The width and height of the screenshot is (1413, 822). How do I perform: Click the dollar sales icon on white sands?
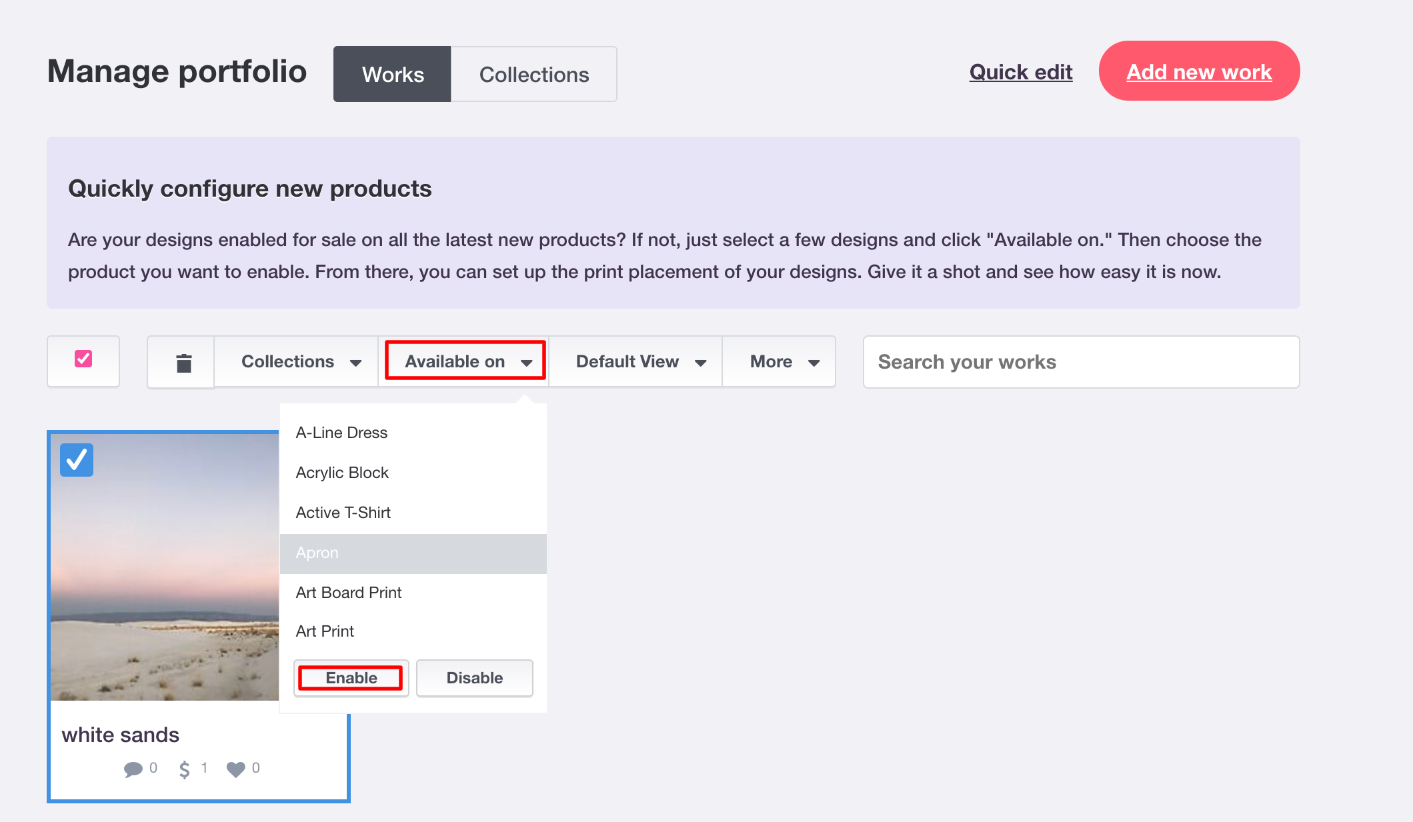click(185, 769)
